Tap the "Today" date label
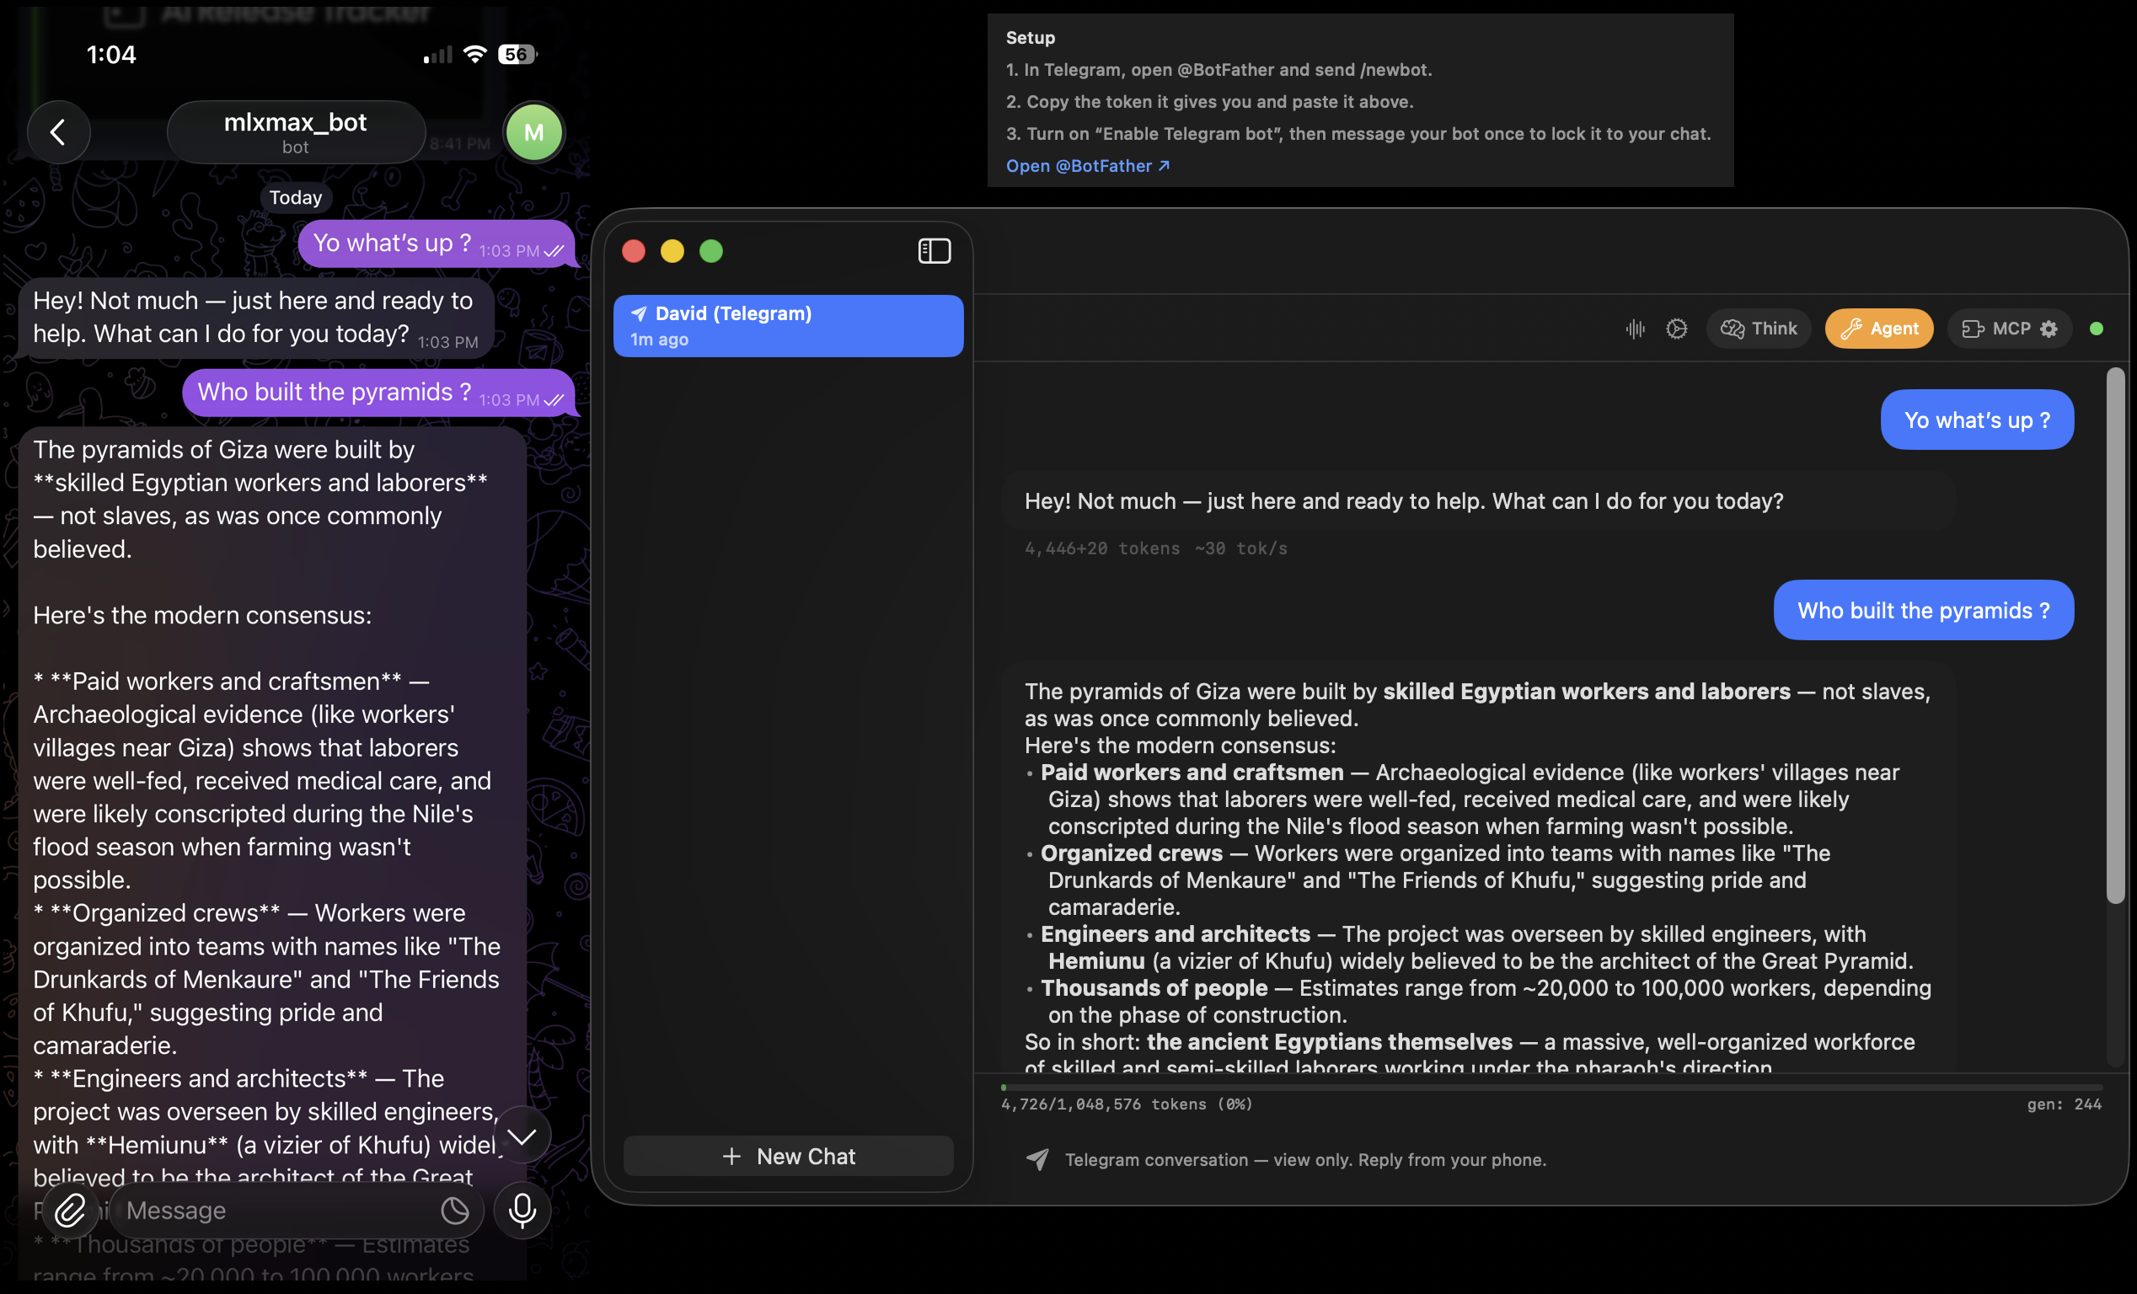The height and width of the screenshot is (1294, 2137). tap(295, 198)
